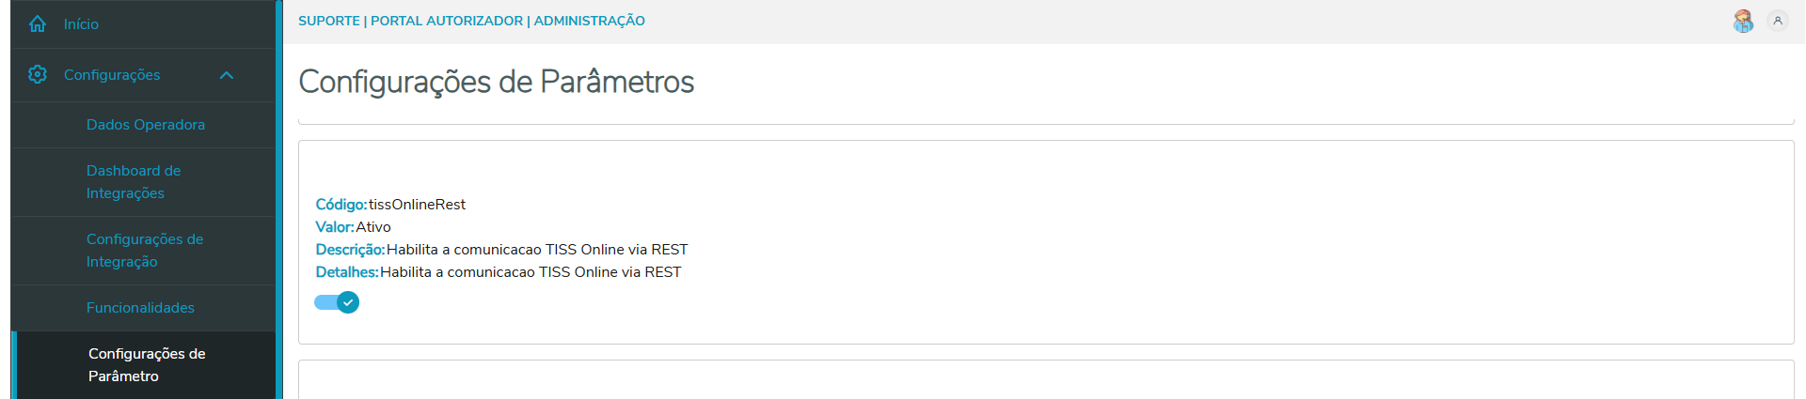The height and width of the screenshot is (399, 1806).
Task: Open the support agent avatar icon
Action: 1743,21
